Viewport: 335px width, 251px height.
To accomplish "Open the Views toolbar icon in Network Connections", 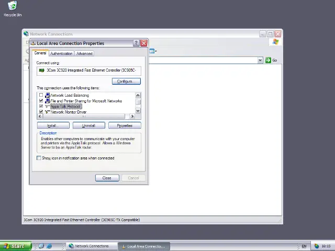I will click(152, 51).
